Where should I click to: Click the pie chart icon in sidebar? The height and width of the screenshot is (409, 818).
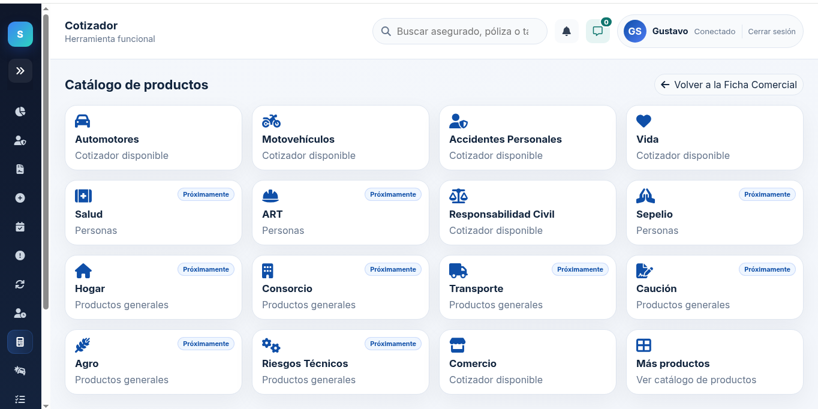coord(20,112)
